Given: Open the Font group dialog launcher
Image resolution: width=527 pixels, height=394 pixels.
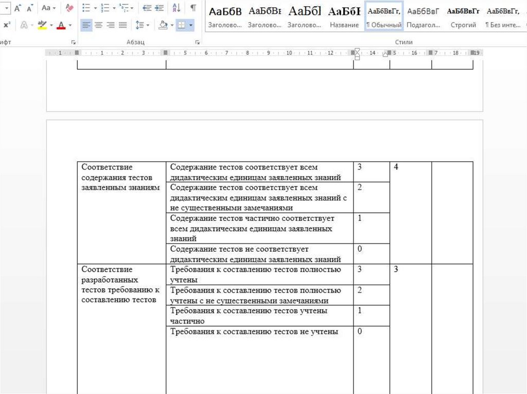Looking at the screenshot, I should click(x=73, y=42).
